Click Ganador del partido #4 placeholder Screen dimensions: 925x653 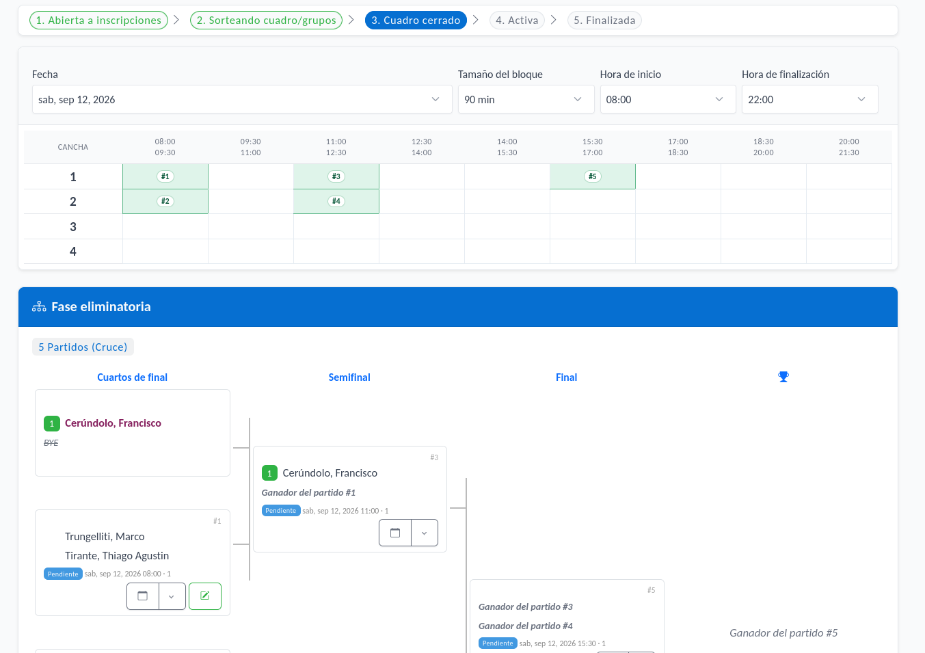coord(526,626)
